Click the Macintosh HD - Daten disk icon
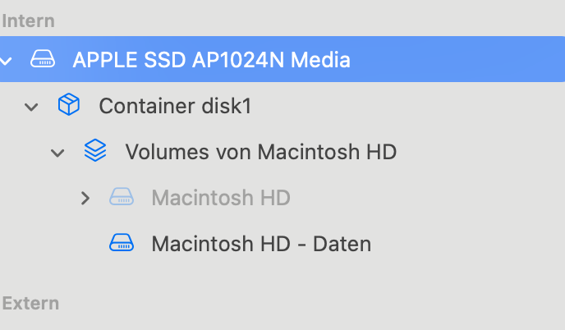The image size is (565, 330). tap(122, 243)
